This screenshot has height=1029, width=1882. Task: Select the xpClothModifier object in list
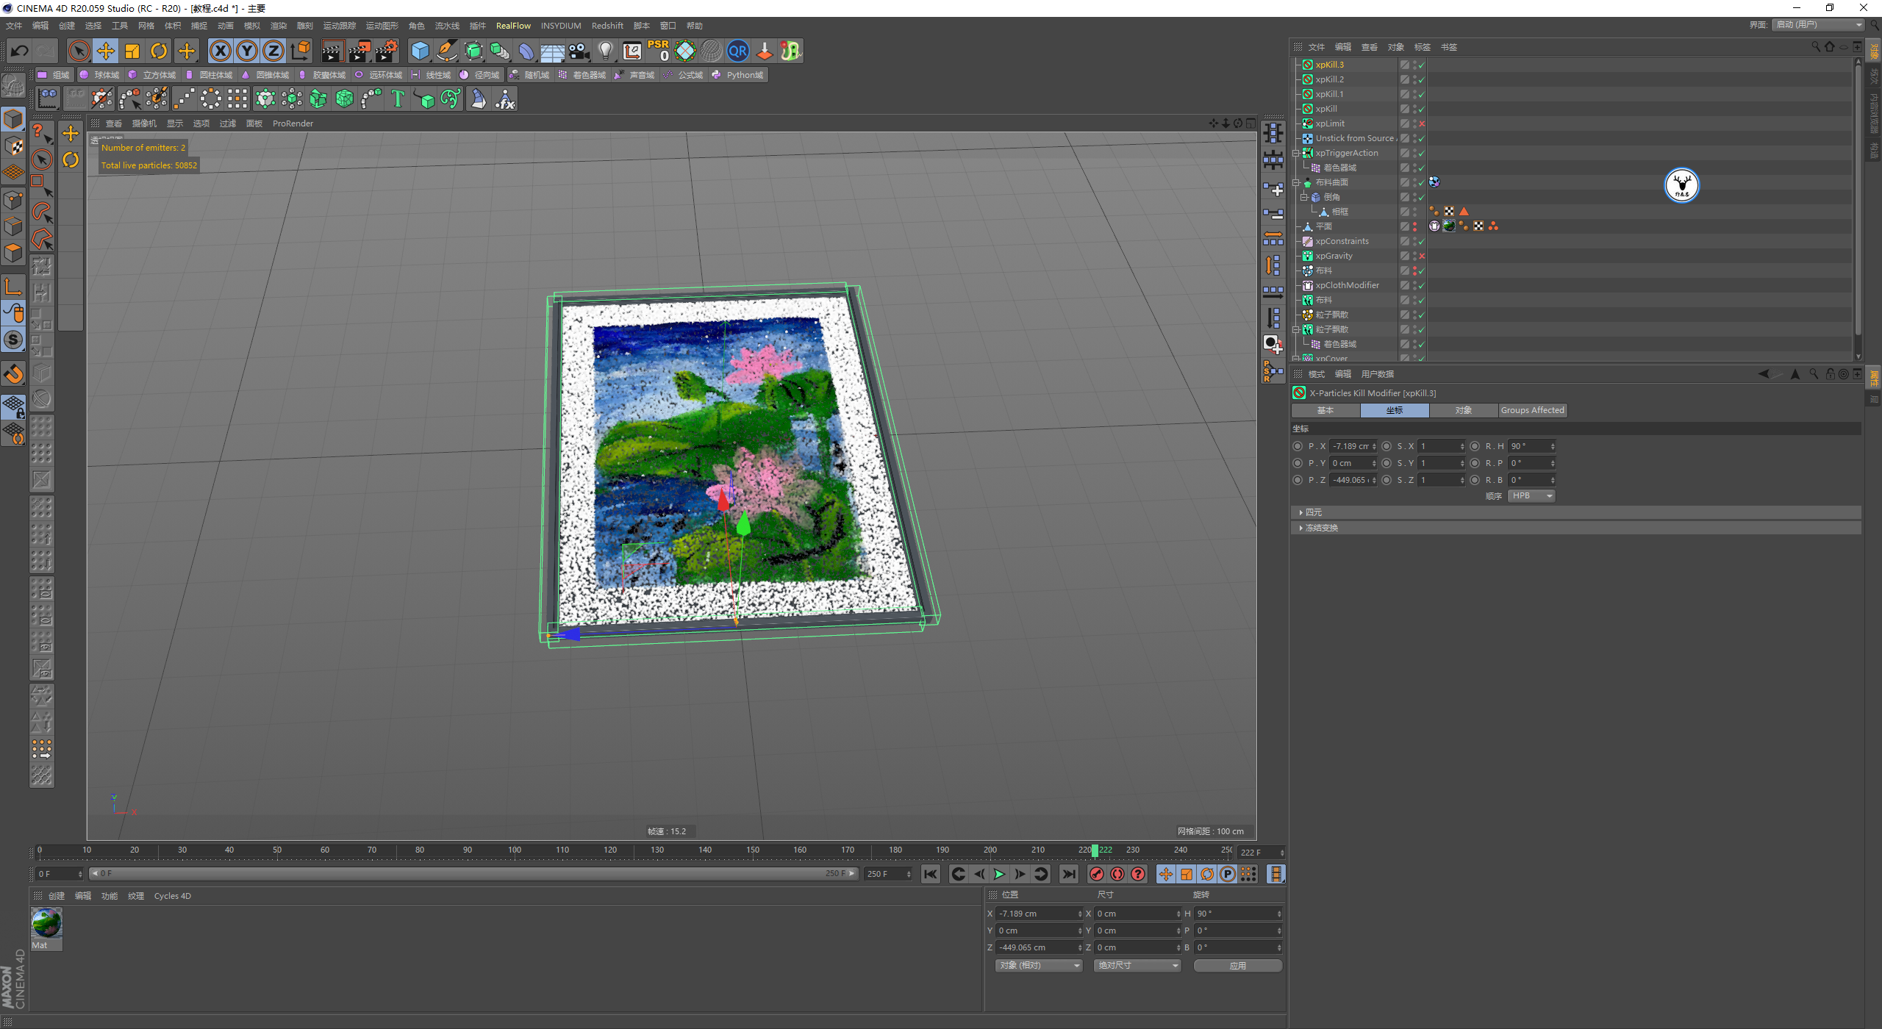click(x=1347, y=285)
